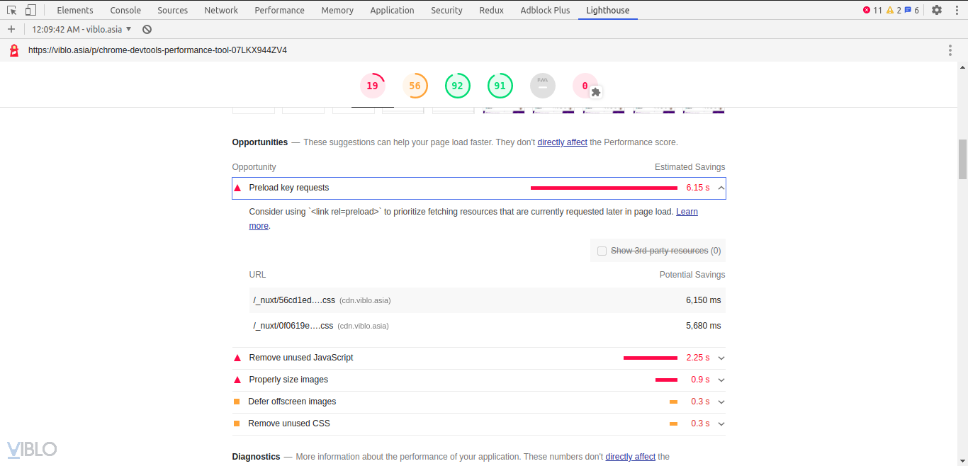Image resolution: width=968 pixels, height=466 pixels.
Task: Toggle Show 3rd-party resources checkbox
Action: pyautogui.click(x=602, y=251)
